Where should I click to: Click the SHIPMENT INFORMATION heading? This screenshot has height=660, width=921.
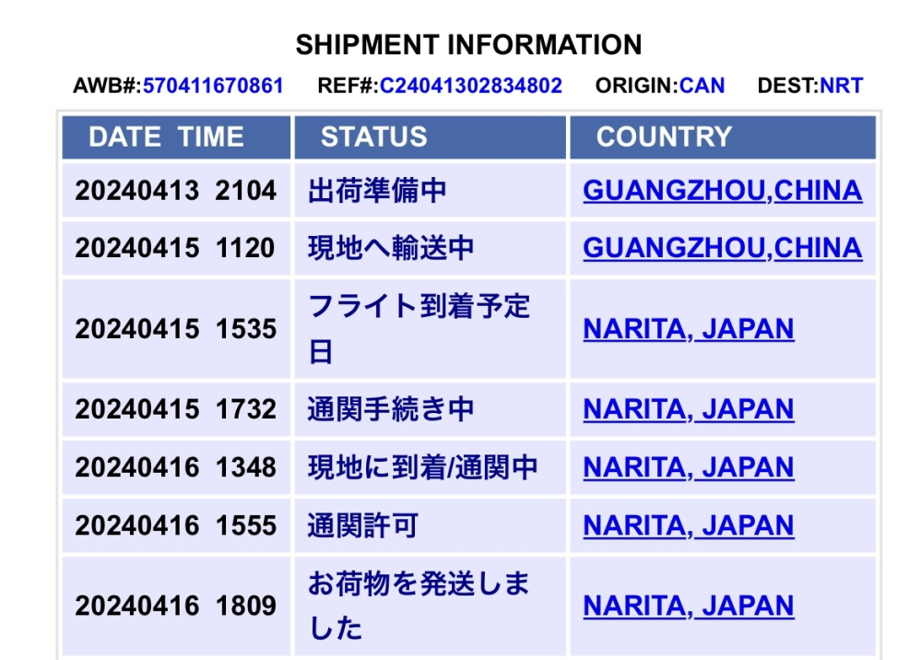tap(468, 45)
